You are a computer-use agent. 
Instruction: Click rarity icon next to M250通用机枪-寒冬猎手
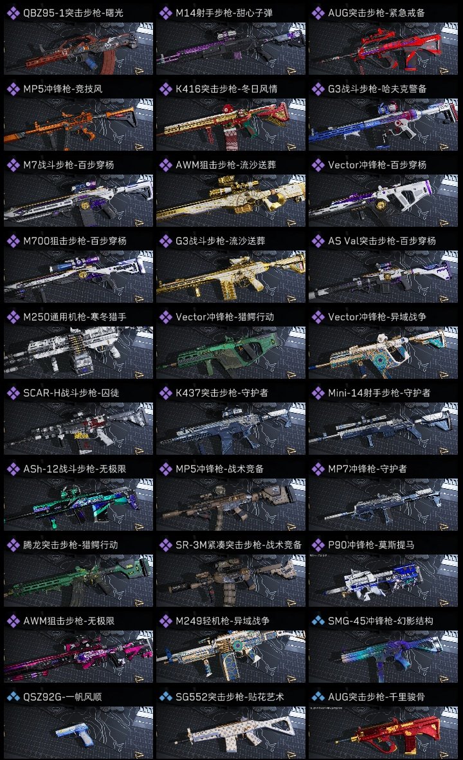[13, 317]
